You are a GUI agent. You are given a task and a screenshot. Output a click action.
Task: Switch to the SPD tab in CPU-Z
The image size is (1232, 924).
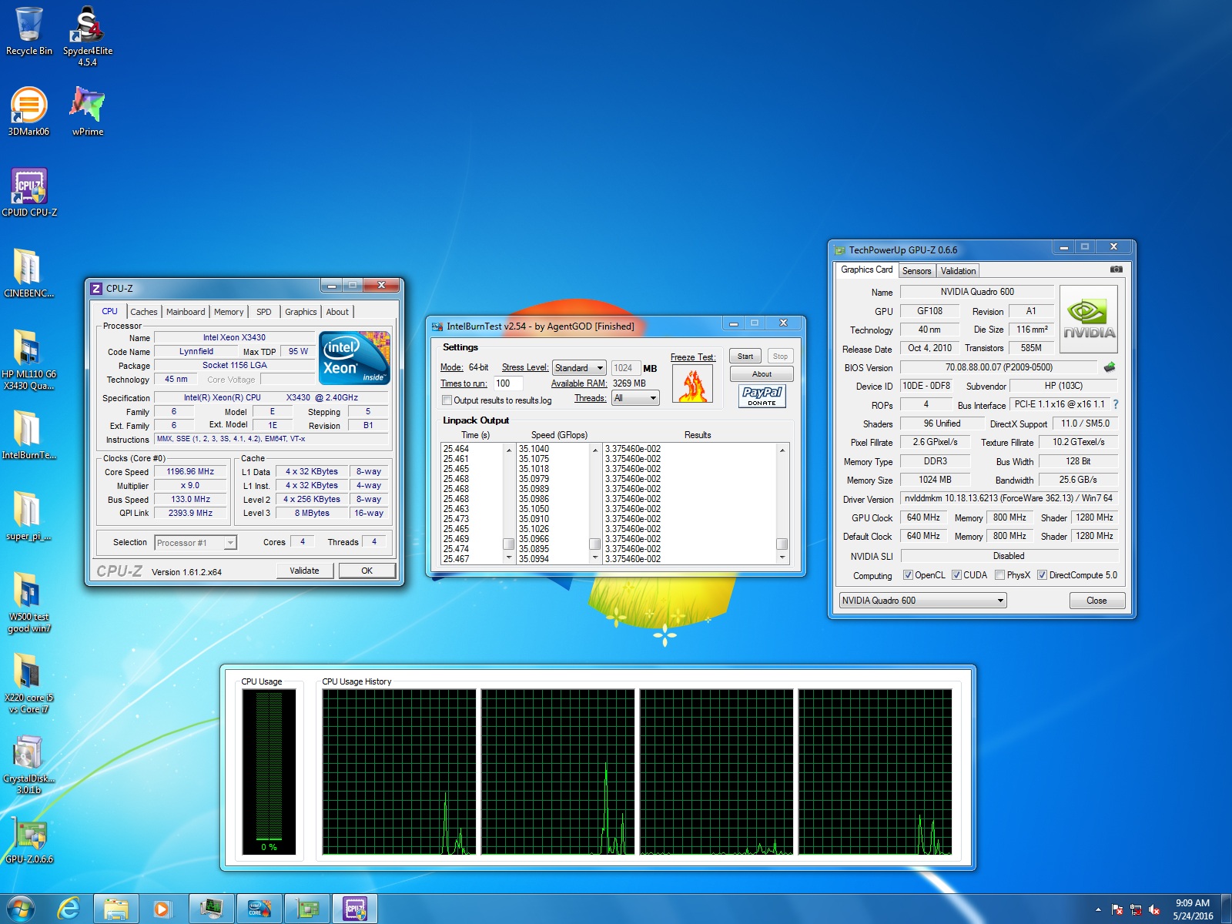point(264,312)
